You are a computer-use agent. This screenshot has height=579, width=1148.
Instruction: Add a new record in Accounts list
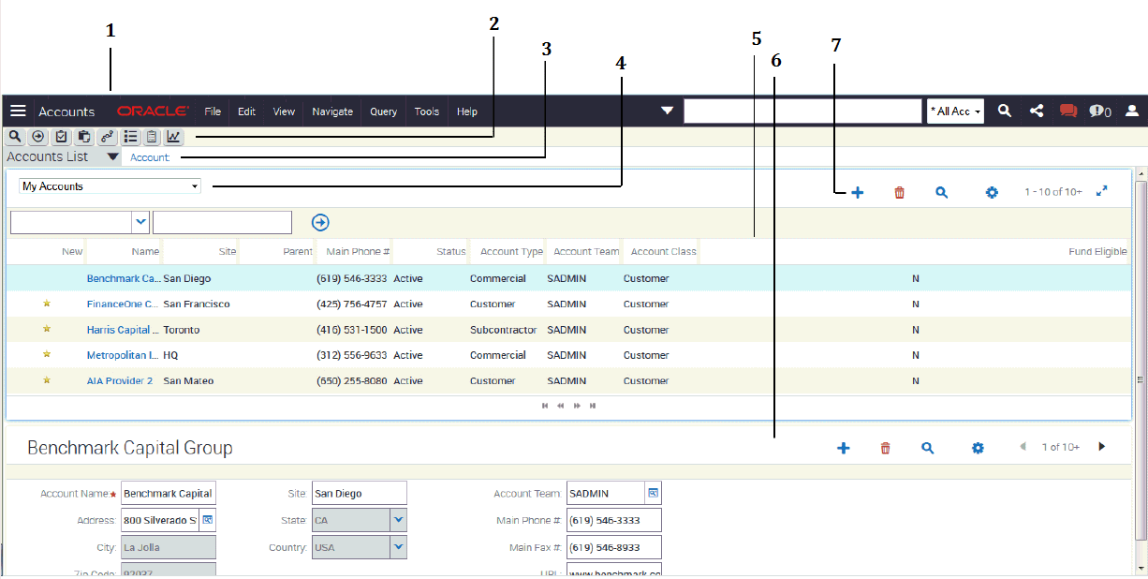tap(858, 192)
